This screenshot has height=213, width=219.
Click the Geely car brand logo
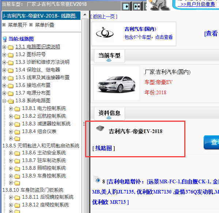[105, 33]
